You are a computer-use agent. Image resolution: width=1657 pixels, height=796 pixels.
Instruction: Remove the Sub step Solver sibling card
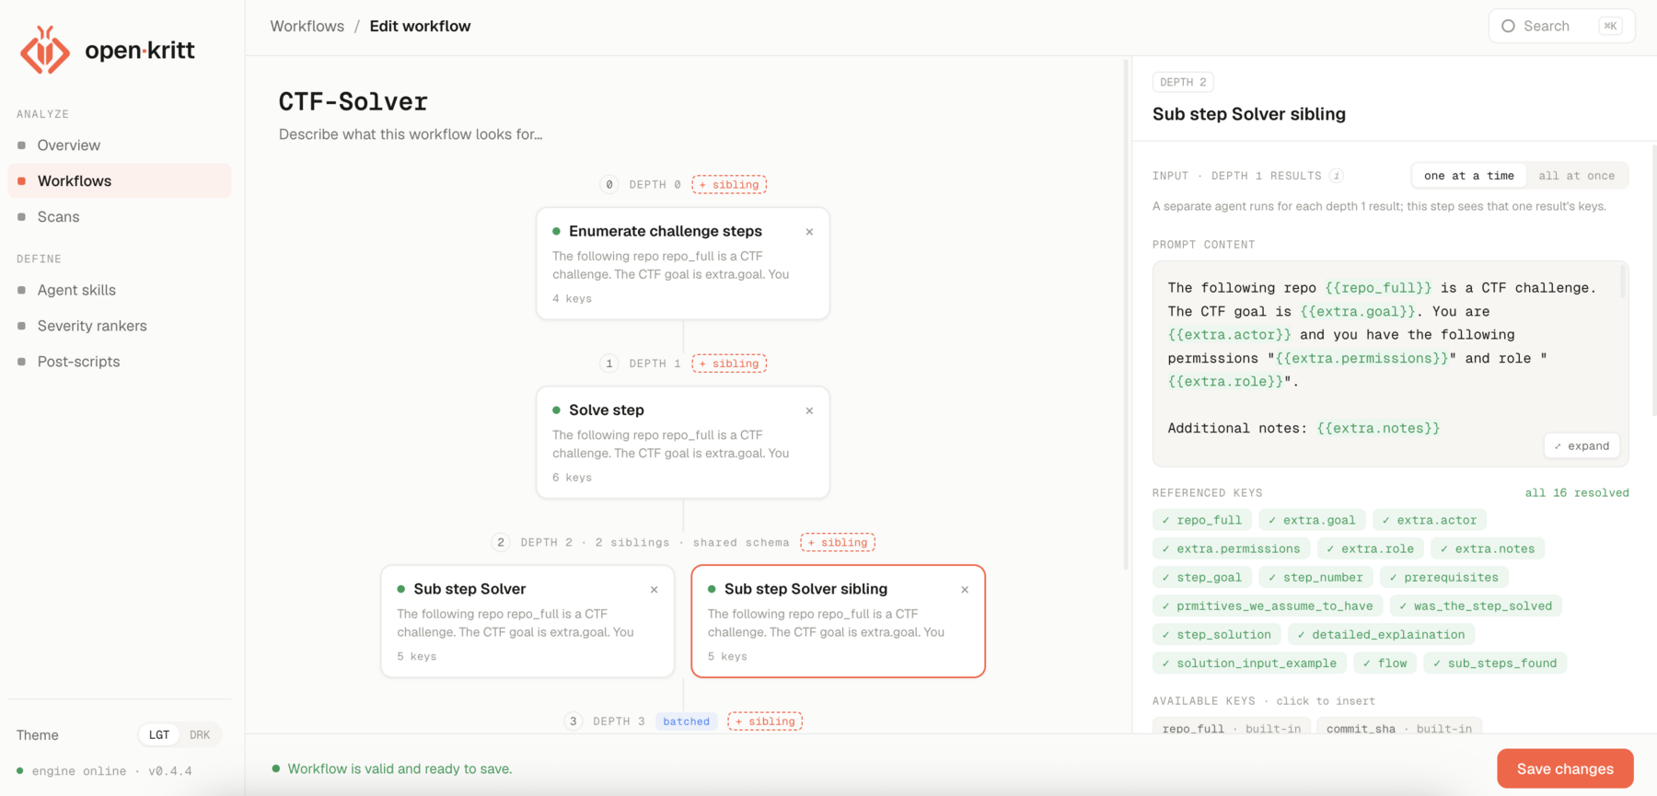[x=965, y=590]
